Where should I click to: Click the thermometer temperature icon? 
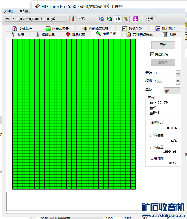click(73, 19)
